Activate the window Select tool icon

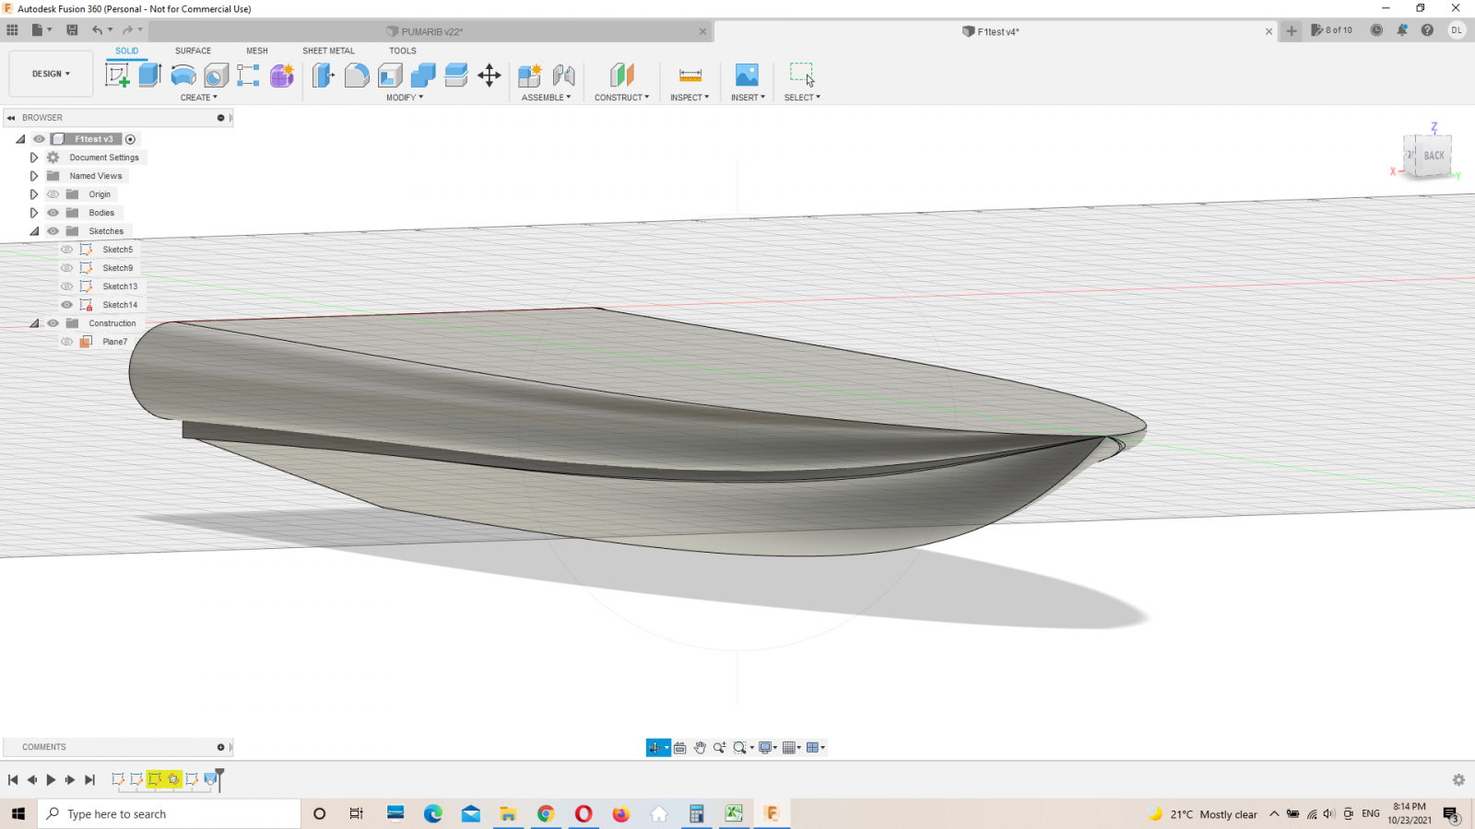click(x=802, y=75)
